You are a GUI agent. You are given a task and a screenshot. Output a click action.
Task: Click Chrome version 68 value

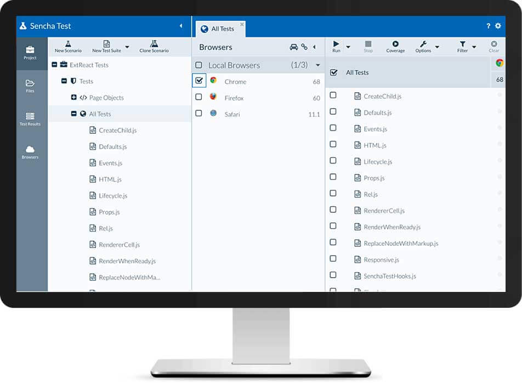pyautogui.click(x=316, y=82)
